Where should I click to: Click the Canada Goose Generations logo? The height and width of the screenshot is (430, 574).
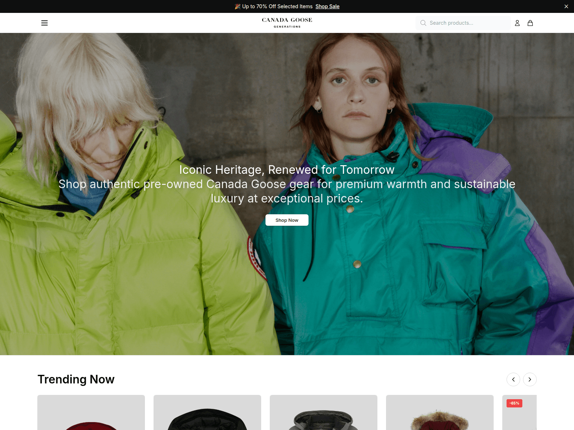(x=287, y=23)
